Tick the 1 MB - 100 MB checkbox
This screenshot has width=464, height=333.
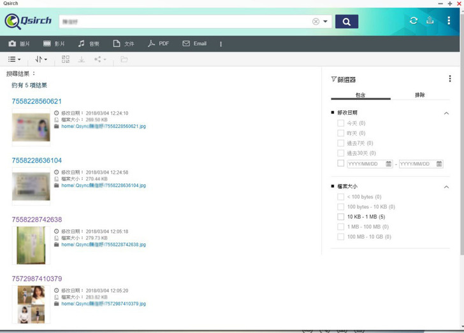(340, 227)
